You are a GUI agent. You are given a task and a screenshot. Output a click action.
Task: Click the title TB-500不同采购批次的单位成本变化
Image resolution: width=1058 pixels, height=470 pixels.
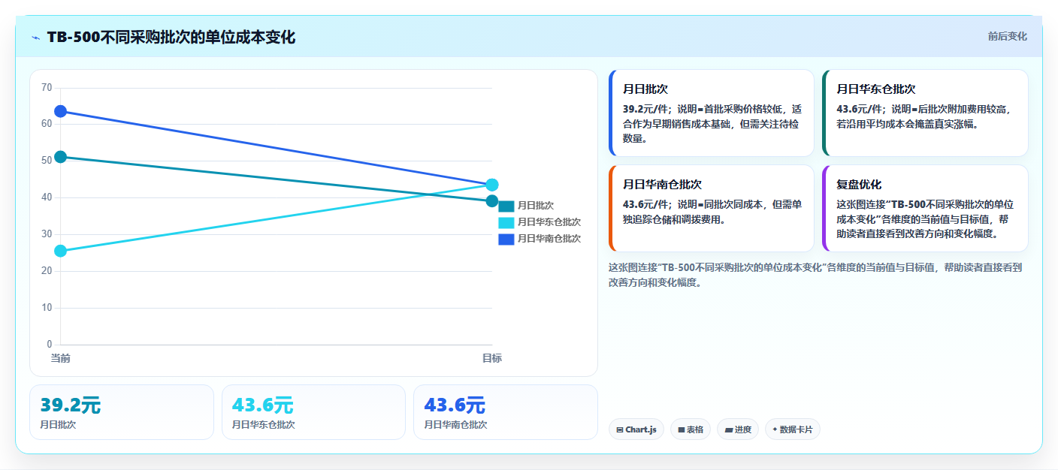click(x=171, y=38)
